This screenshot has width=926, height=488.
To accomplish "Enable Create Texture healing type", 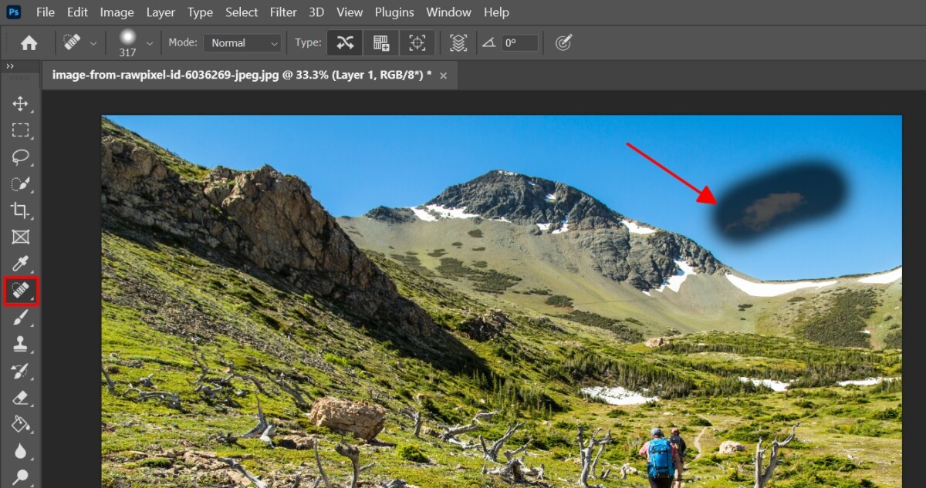I will point(381,43).
